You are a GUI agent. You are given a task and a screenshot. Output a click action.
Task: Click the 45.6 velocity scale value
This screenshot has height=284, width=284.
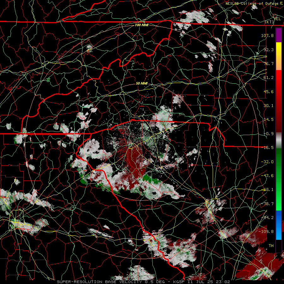(x=269, y=92)
